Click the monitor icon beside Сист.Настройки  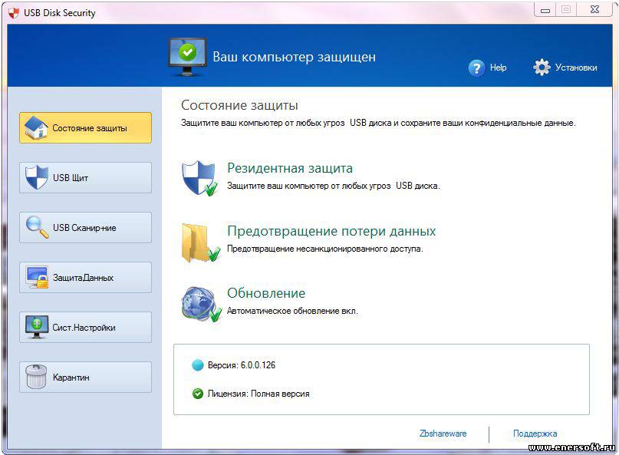point(36,327)
